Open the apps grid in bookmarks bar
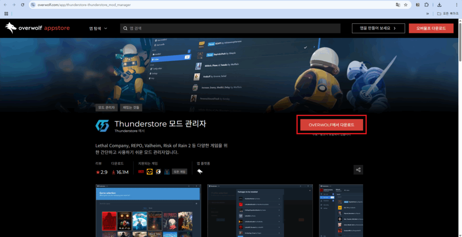The height and width of the screenshot is (237, 462). click(x=6, y=14)
